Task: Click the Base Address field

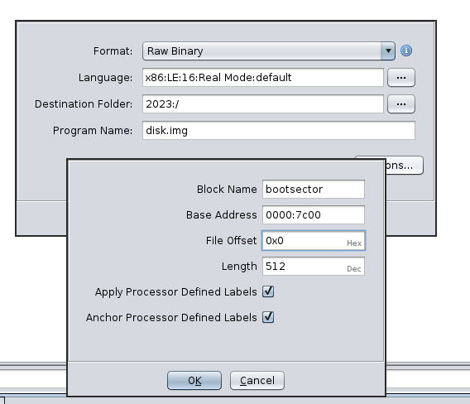Action: (x=314, y=214)
